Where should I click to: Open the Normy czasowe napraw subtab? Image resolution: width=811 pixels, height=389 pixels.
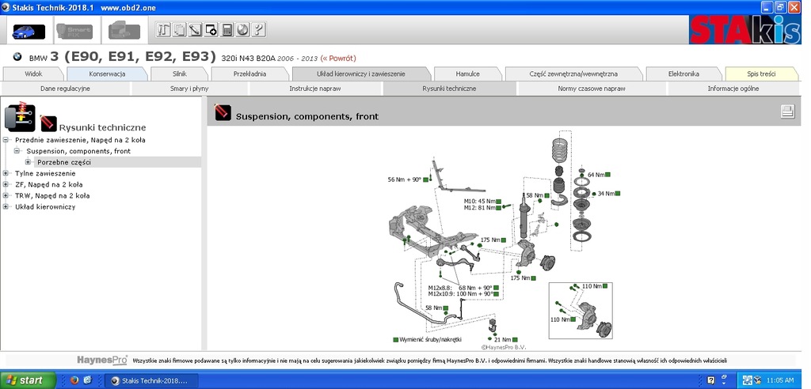click(x=592, y=89)
